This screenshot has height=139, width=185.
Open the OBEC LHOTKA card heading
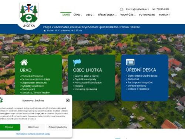(87, 70)
